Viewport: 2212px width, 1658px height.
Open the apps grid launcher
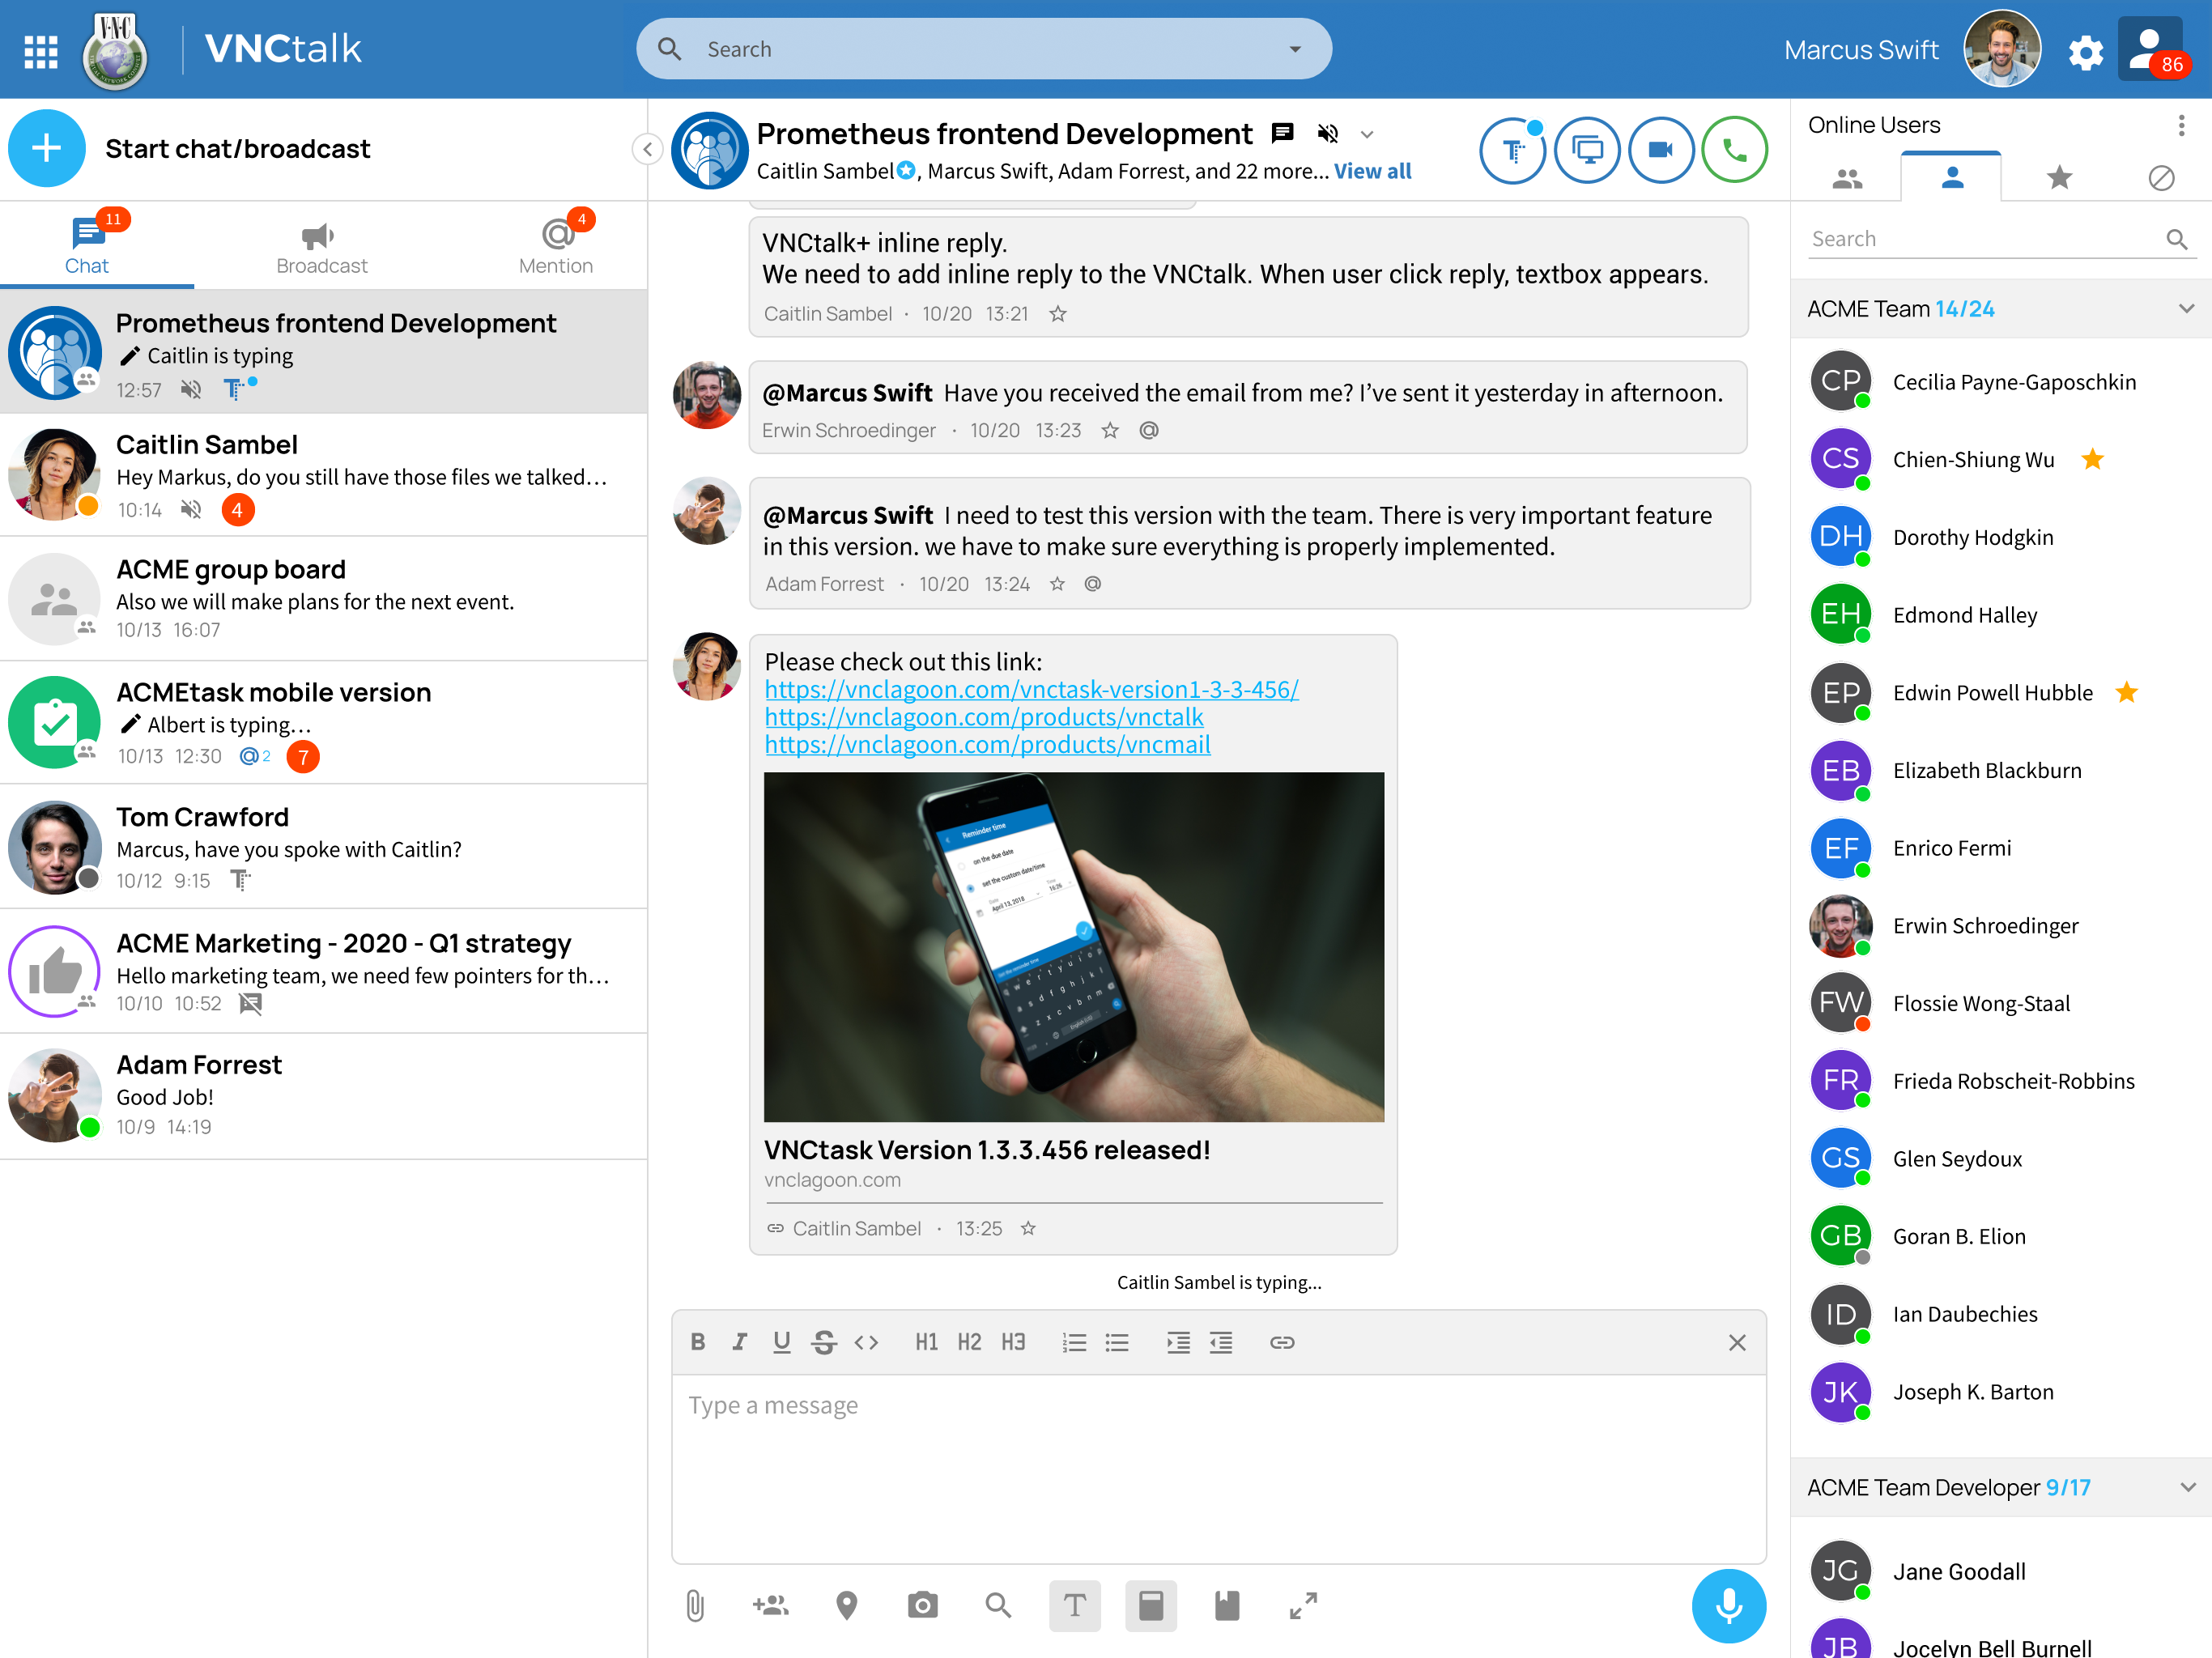(41, 50)
